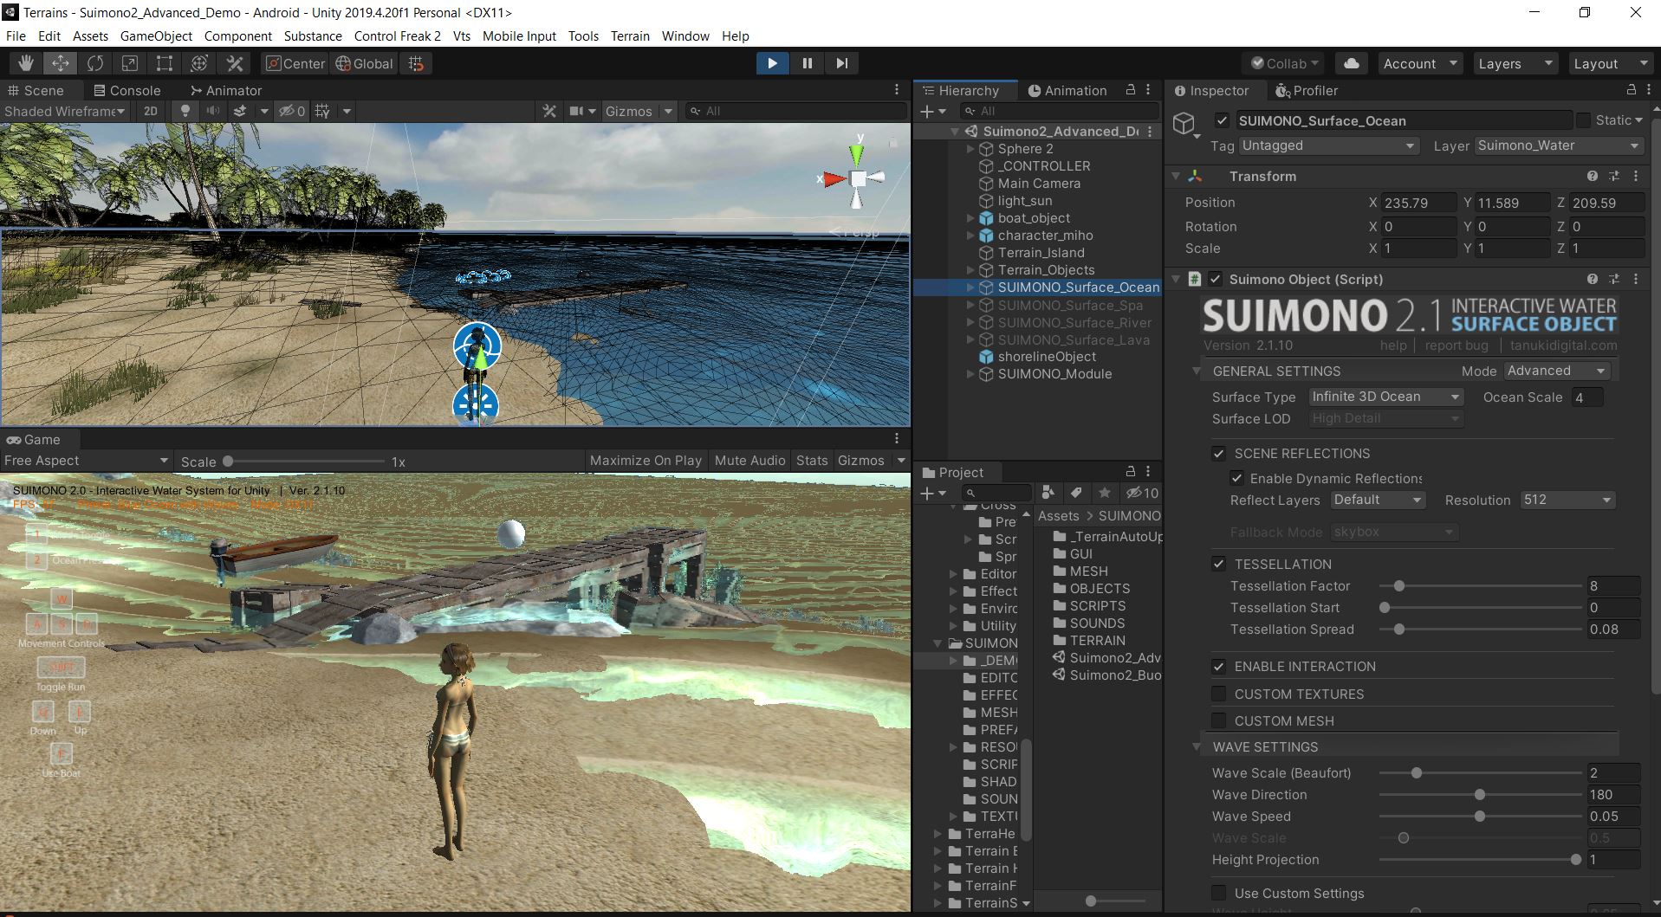Image resolution: width=1661 pixels, height=917 pixels.
Task: Switch to the Profiler tab
Action: (1307, 90)
